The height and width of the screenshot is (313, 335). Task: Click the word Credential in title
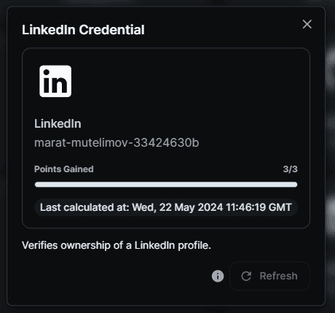click(111, 30)
